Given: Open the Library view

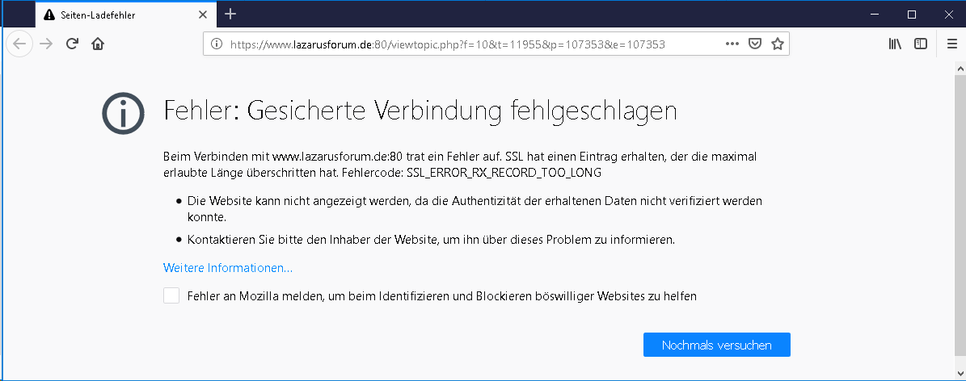Looking at the screenshot, I should click(x=895, y=44).
